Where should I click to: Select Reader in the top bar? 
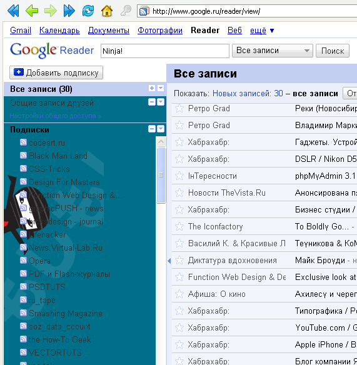pyautogui.click(x=205, y=30)
